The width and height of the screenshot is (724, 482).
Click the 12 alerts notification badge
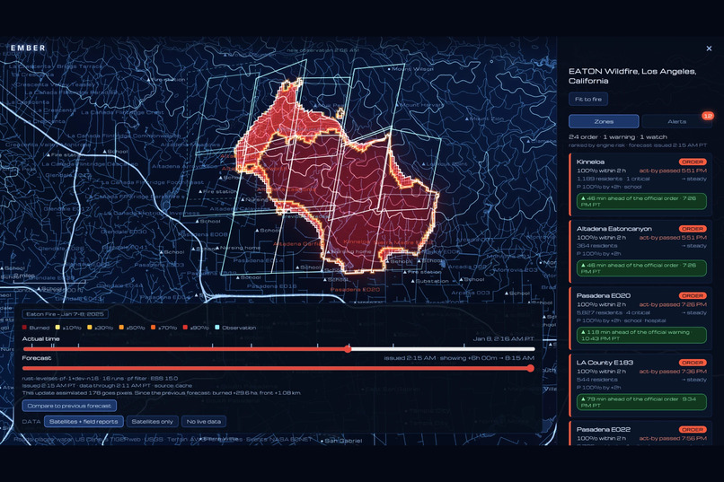coord(708,116)
